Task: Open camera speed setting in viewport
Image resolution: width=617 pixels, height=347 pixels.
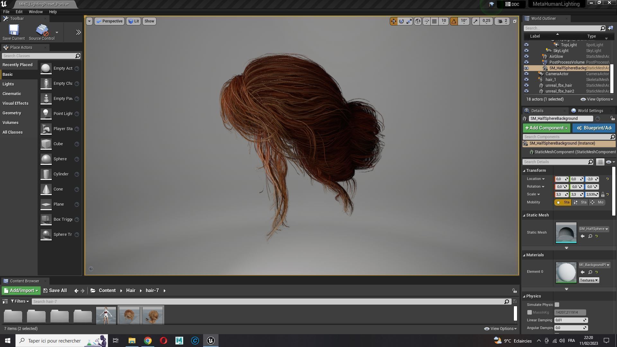Action: tap(502, 21)
